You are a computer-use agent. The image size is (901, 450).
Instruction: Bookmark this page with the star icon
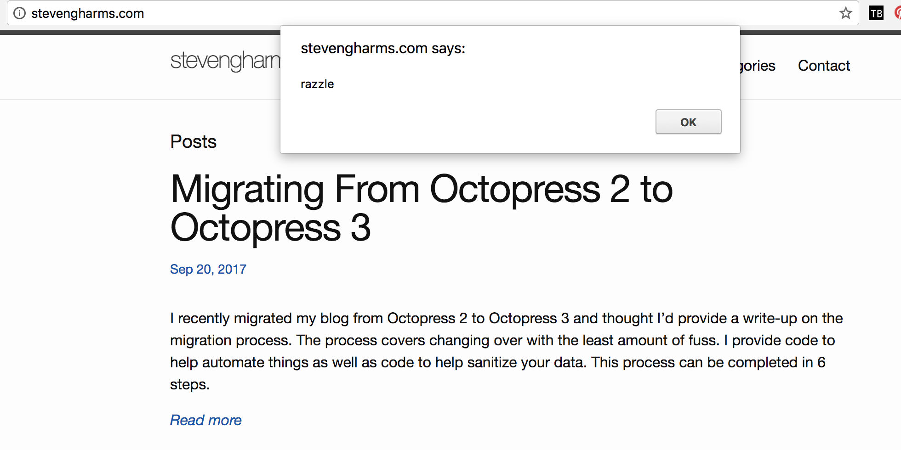(x=845, y=13)
